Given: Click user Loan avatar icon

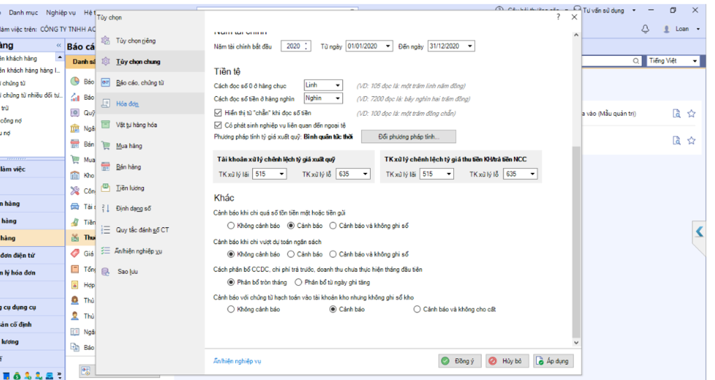Looking at the screenshot, I should click(666, 29).
